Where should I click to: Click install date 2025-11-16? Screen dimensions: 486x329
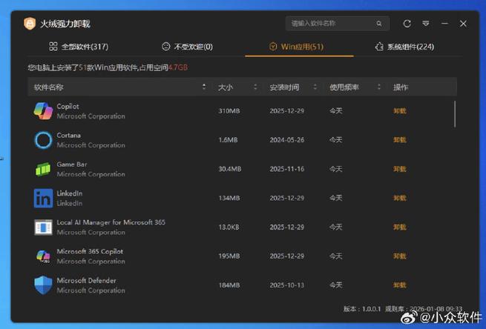point(286,169)
